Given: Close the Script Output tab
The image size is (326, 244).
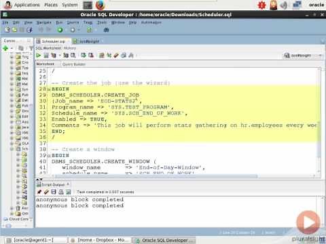Looking at the screenshot, I should [x=68, y=184].
